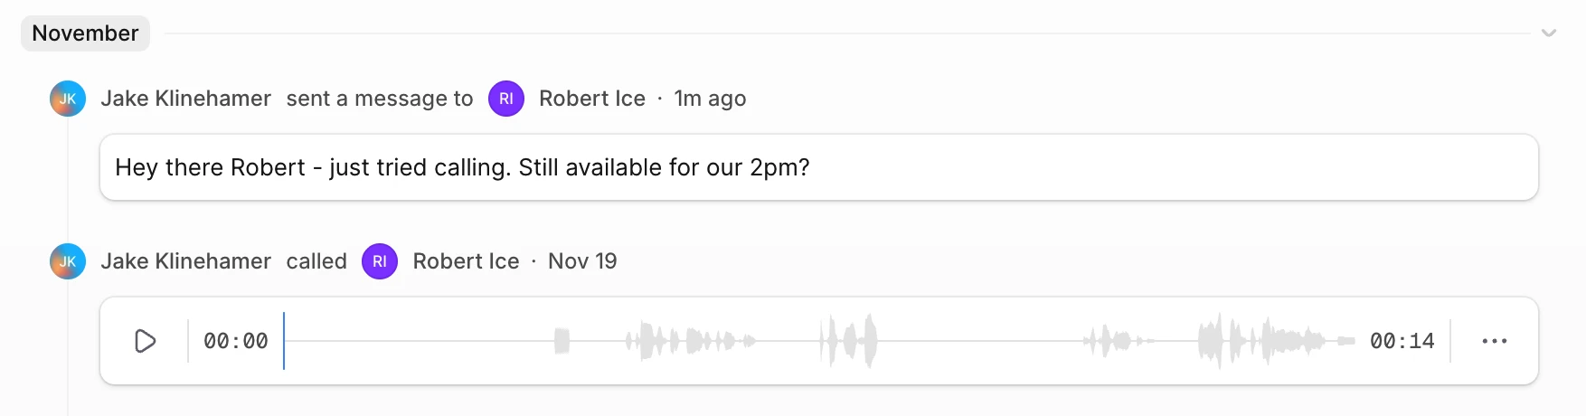The width and height of the screenshot is (1586, 416).
Task: Open the "Still available for our 2pm?" message
Action: [462, 167]
